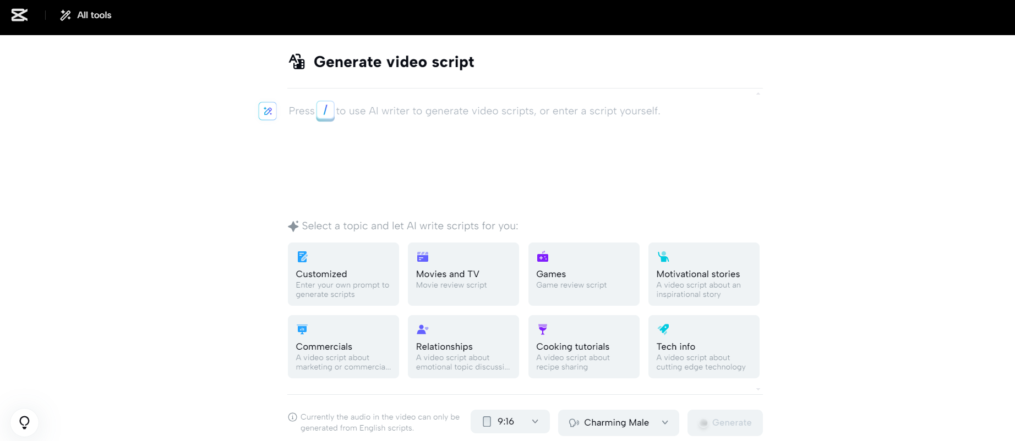The width and height of the screenshot is (1015, 441).
Task: Select the Customized topic card
Action: [x=343, y=274]
